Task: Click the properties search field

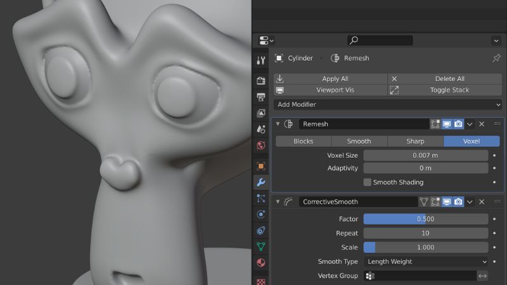Action: click(380, 41)
